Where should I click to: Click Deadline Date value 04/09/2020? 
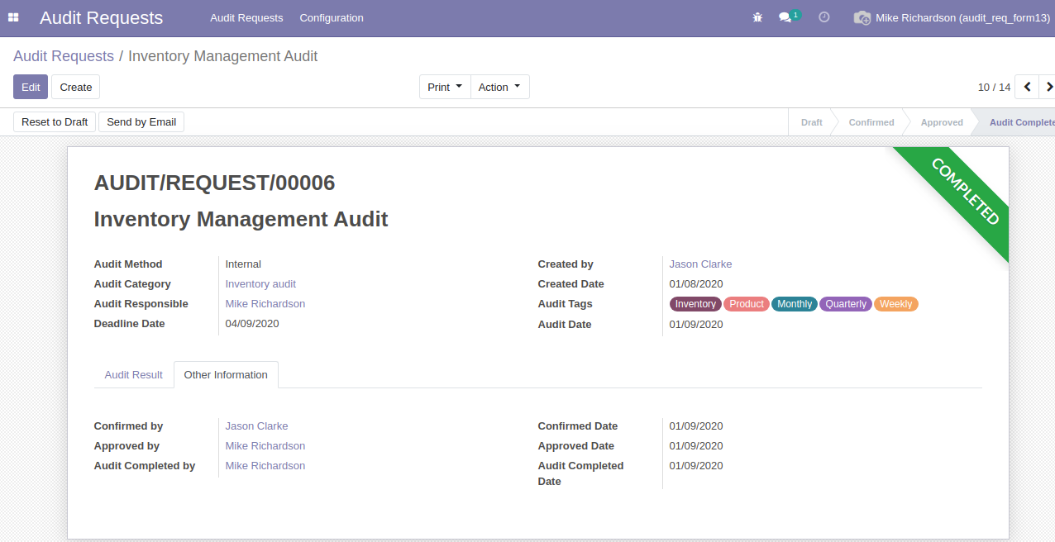point(252,323)
